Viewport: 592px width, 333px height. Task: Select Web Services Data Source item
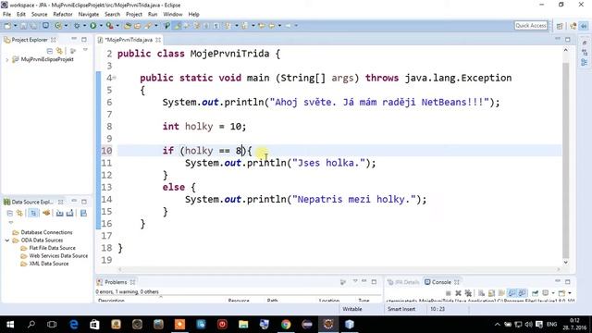pyautogui.click(x=58, y=256)
